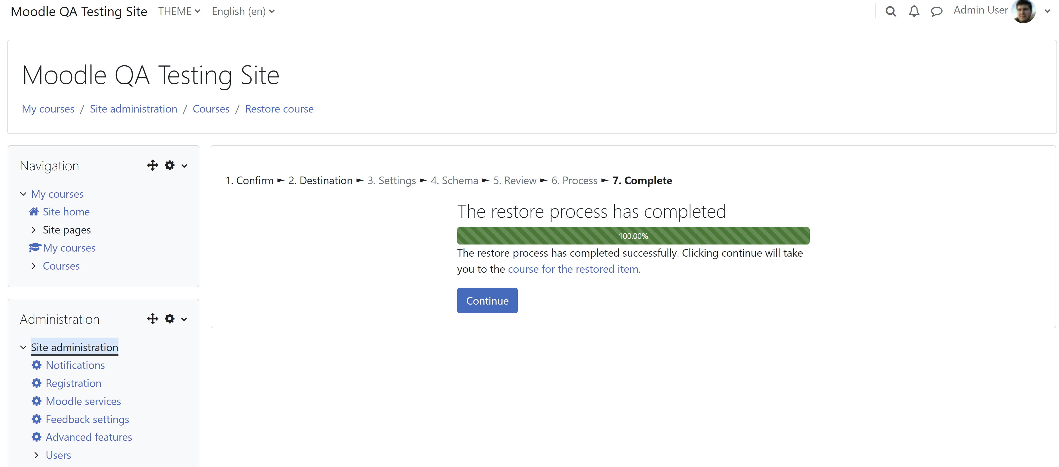Click 'The restore process has completed' heading
1059x467 pixels.
(592, 211)
